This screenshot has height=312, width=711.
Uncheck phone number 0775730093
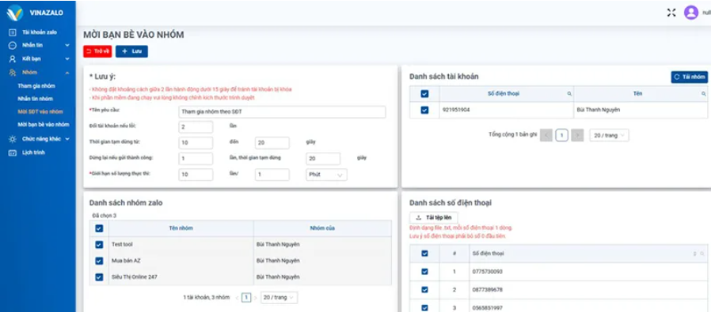424,272
